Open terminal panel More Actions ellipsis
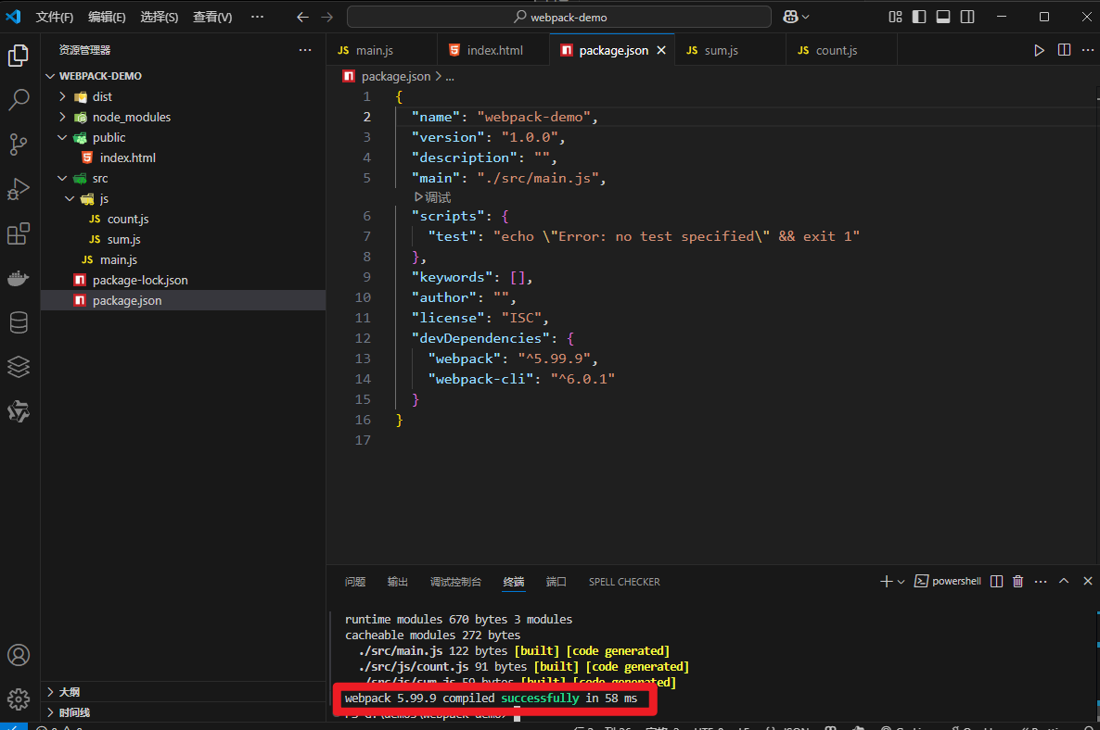This screenshot has height=730, width=1100. [1041, 582]
